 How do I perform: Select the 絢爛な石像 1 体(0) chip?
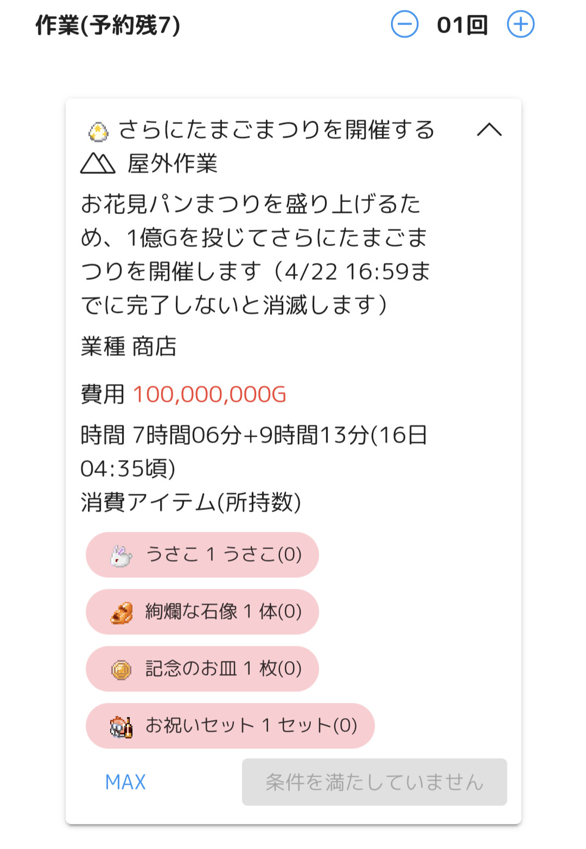[202, 612]
